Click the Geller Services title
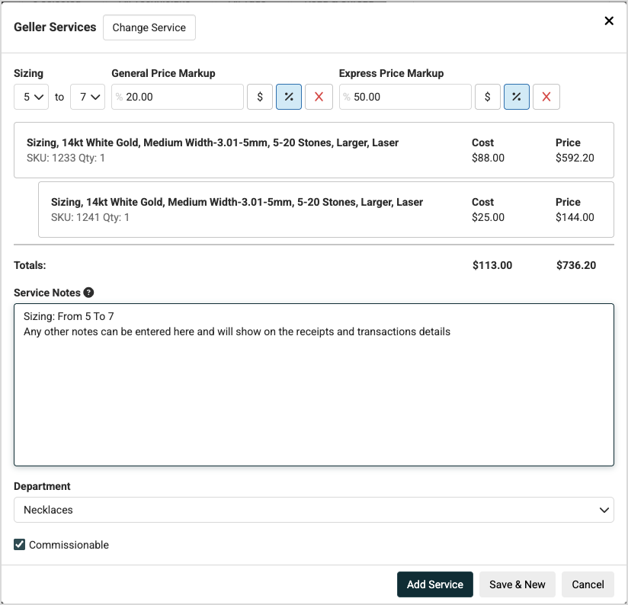This screenshot has height=605, width=628. pos(55,27)
